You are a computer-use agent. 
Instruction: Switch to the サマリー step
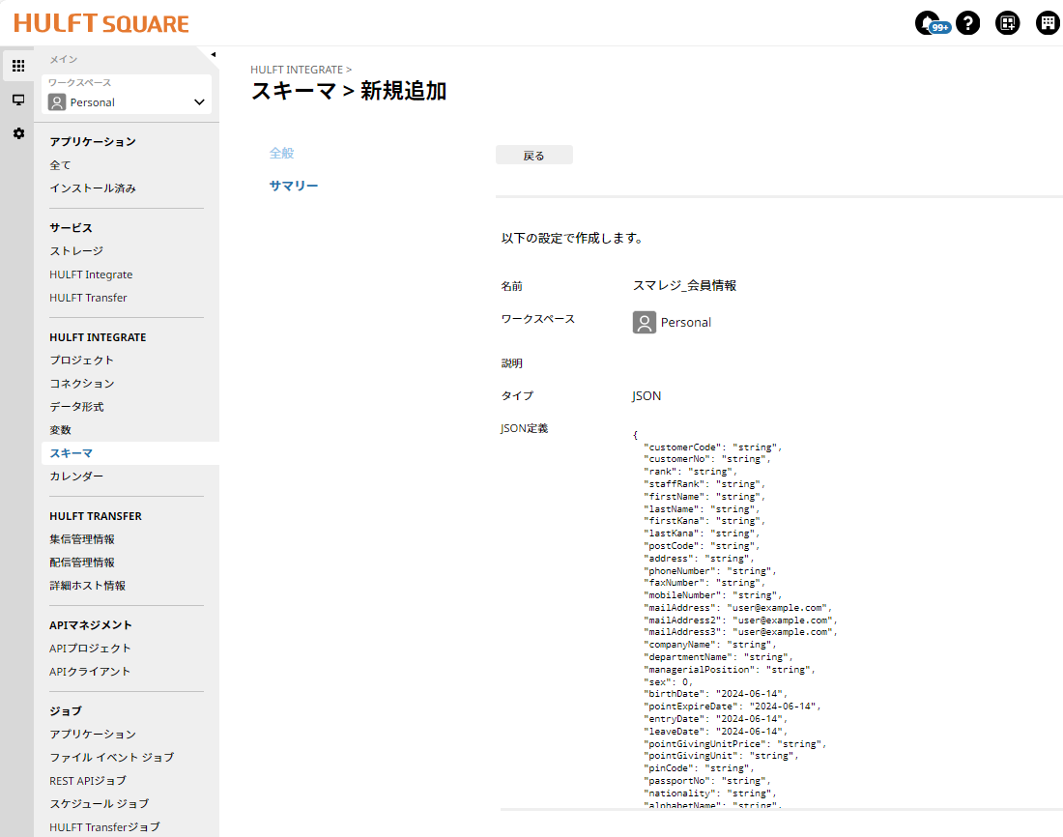click(294, 186)
